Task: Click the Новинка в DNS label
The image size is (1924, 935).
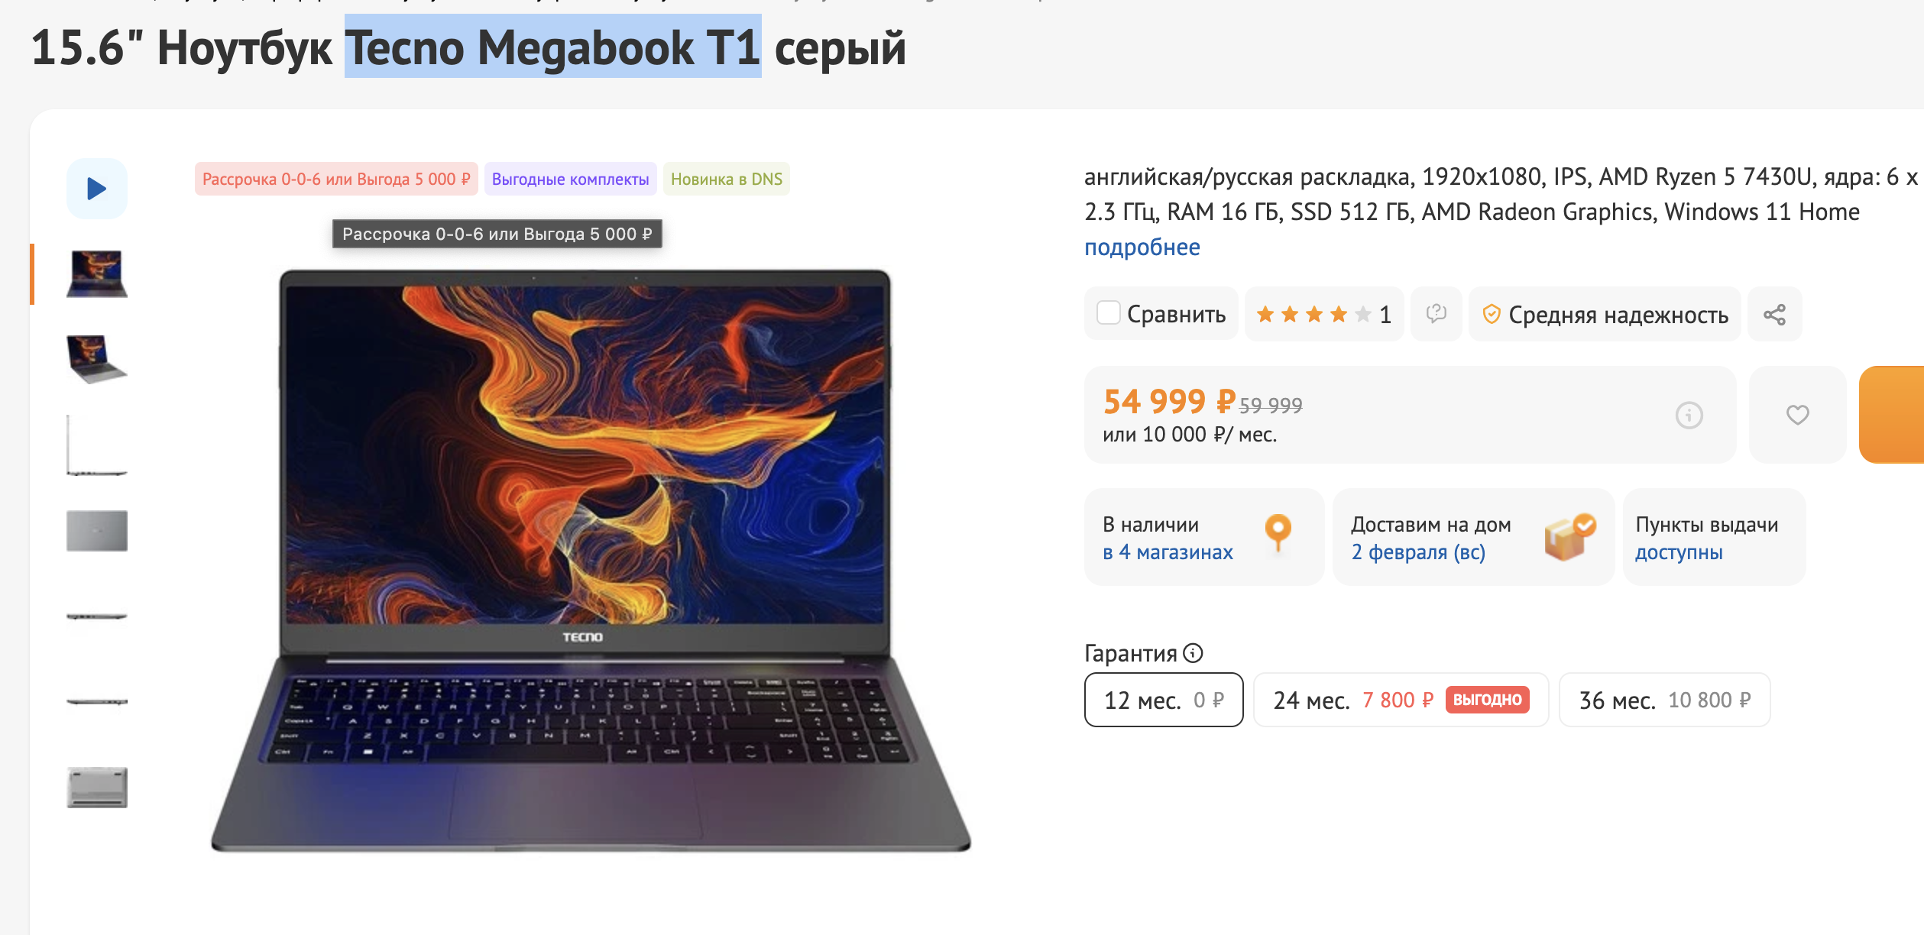Action: tap(726, 179)
